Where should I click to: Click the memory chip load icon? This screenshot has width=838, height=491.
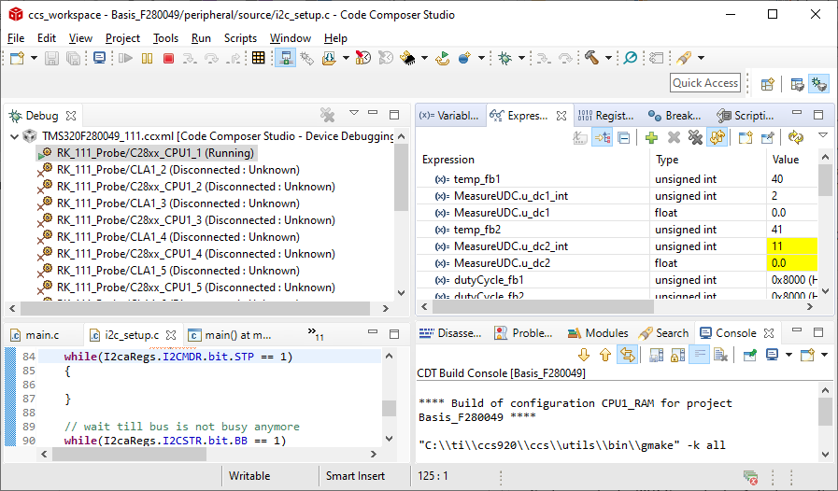point(408,58)
